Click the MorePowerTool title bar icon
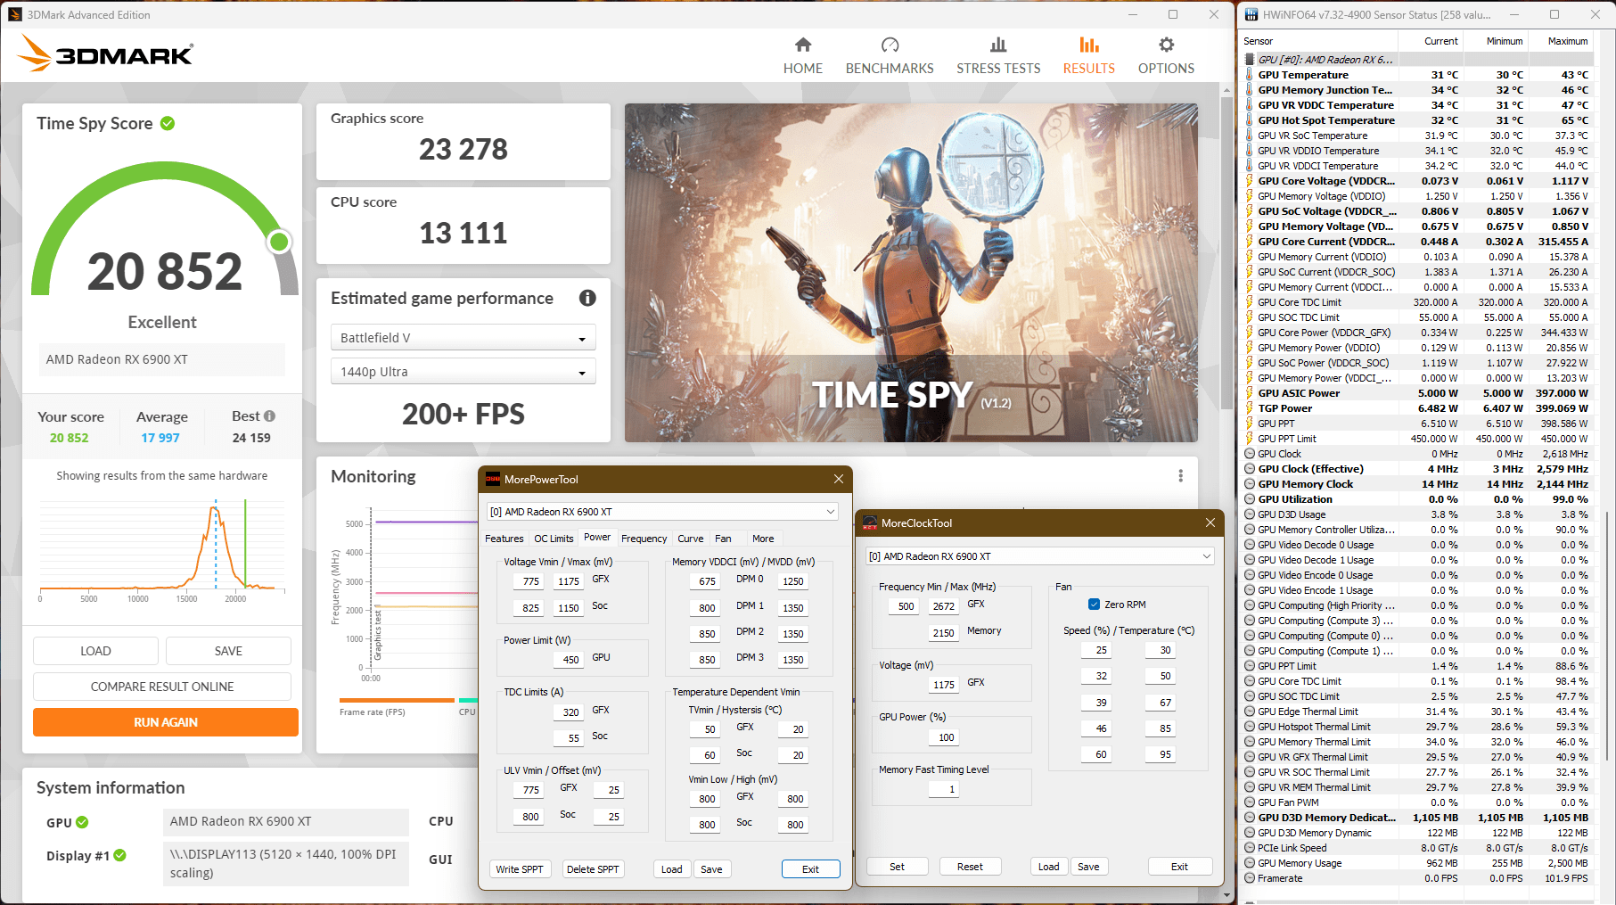This screenshot has height=905, width=1616. click(x=493, y=479)
